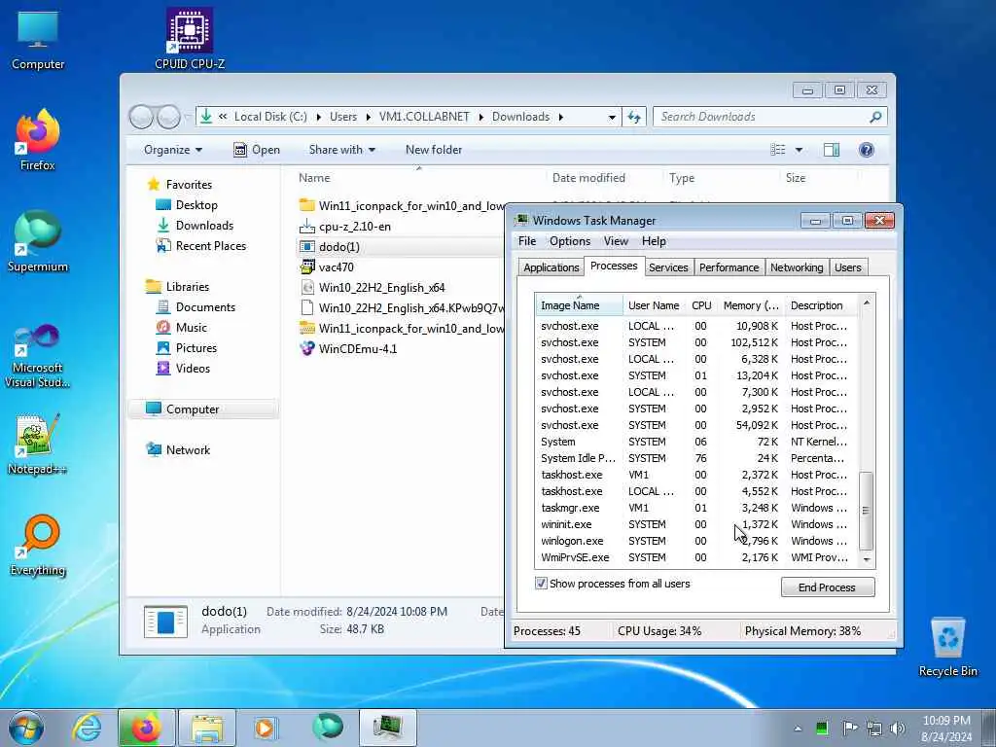Image resolution: width=996 pixels, height=747 pixels.
Task: Launch the Everything search desktop shortcut
Action: tap(38, 545)
